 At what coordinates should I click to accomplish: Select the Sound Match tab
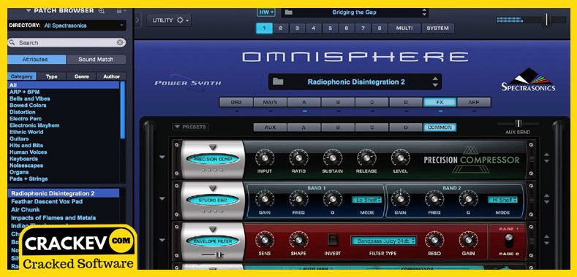coord(96,60)
